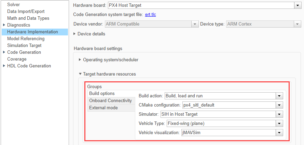Expand the Diagnostics tree node arrow
This screenshot has height=145, width=304.
pos(4,25)
